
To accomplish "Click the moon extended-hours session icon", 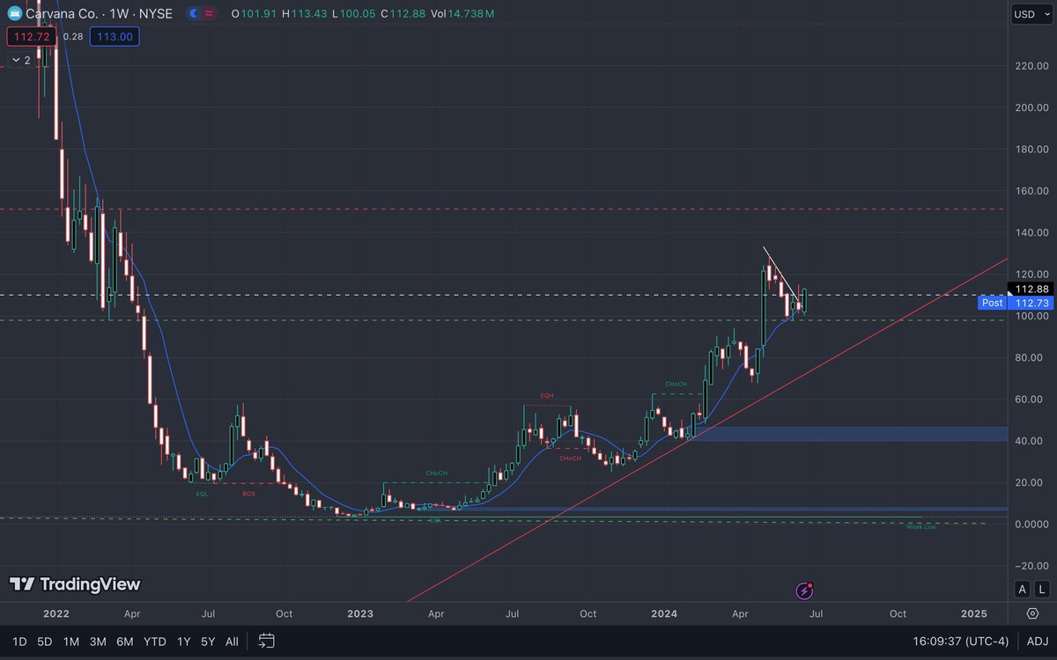I will click(193, 14).
